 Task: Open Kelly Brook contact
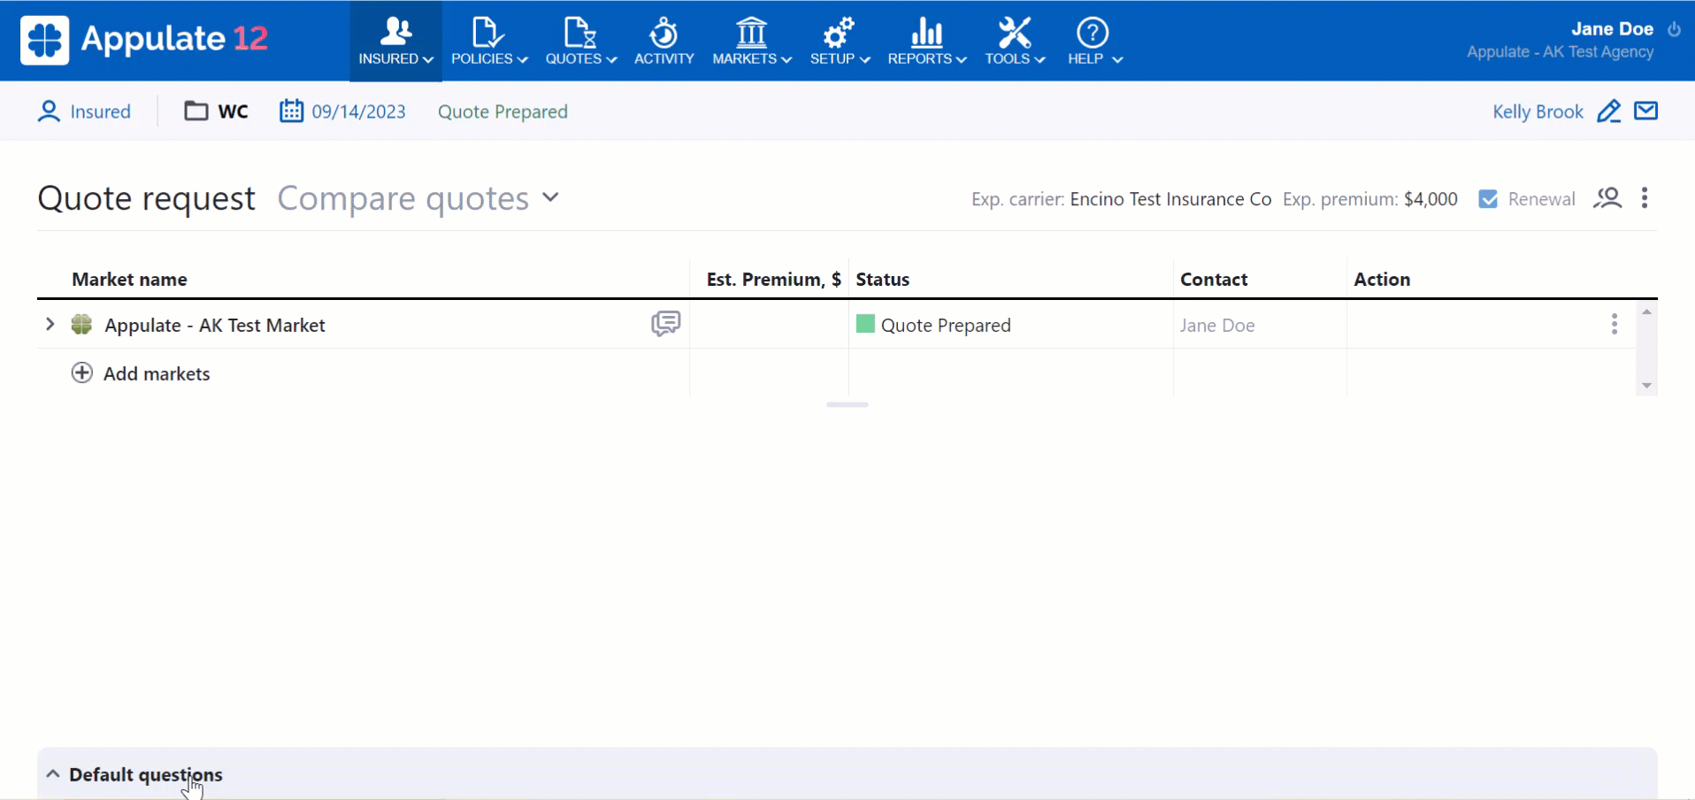1538,112
